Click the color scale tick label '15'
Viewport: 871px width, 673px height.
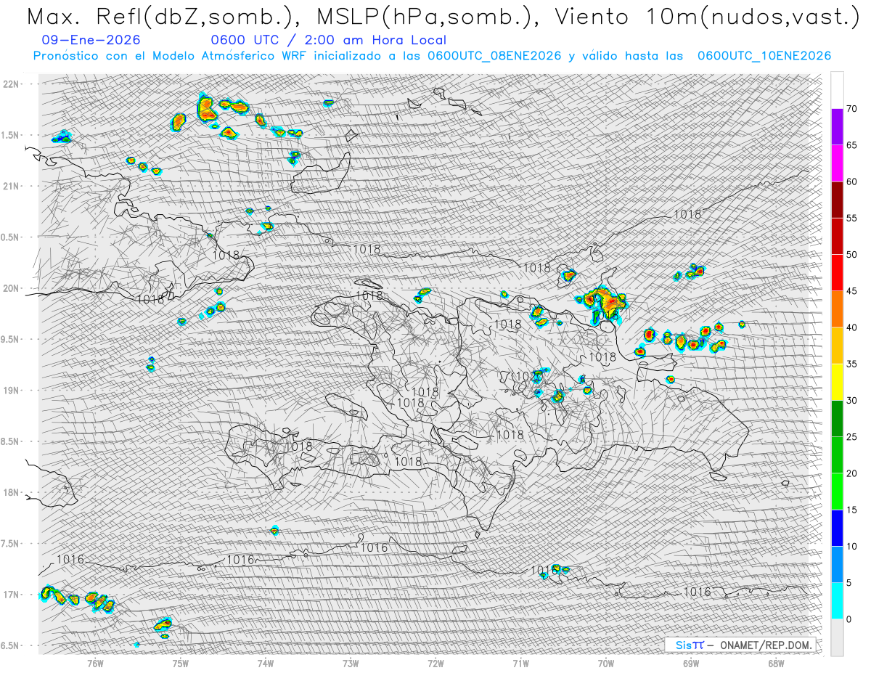(x=852, y=510)
